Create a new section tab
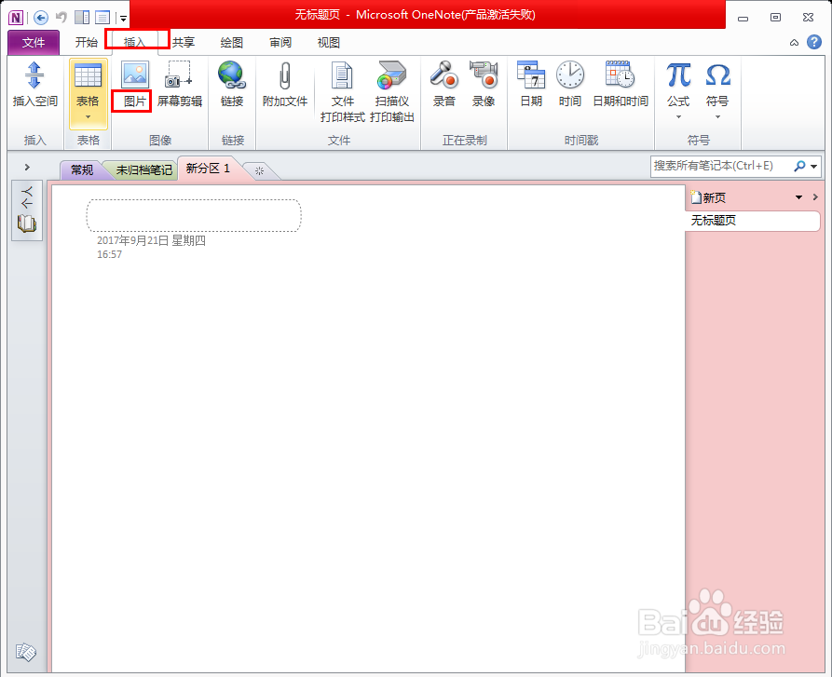Image resolution: width=832 pixels, height=677 pixels. coord(259,170)
